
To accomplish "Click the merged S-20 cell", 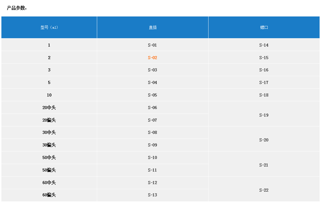I will pyautogui.click(x=264, y=140).
